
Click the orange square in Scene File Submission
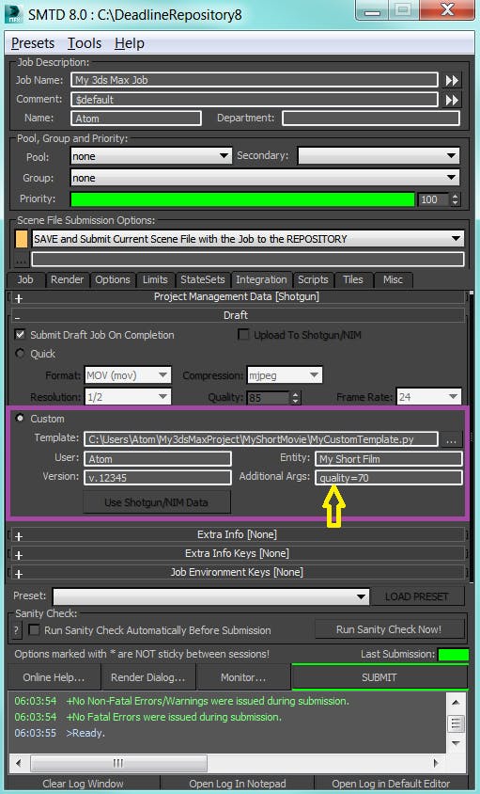click(22, 239)
